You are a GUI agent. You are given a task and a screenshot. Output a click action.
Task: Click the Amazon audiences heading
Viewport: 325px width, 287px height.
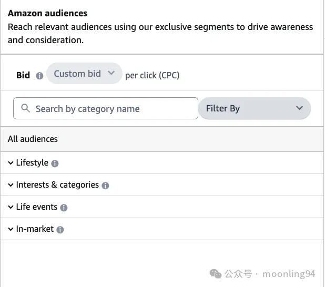pyautogui.click(x=47, y=13)
